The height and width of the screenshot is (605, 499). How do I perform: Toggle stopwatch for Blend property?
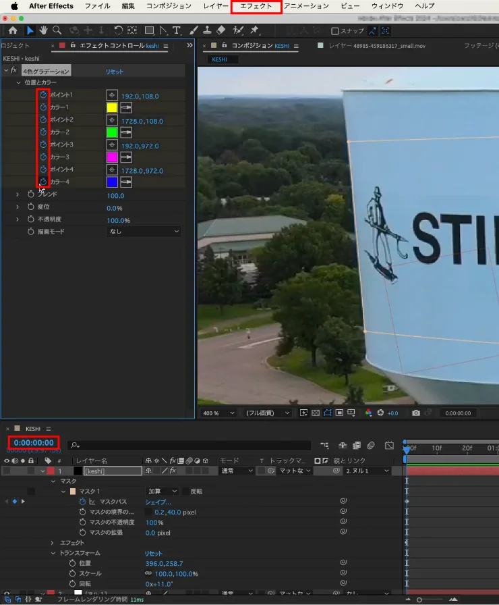(x=31, y=194)
